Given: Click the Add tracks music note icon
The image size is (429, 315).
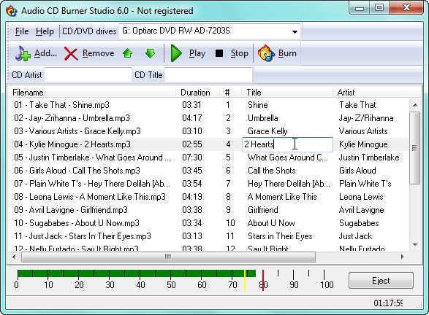Looking at the screenshot, I should tap(23, 53).
